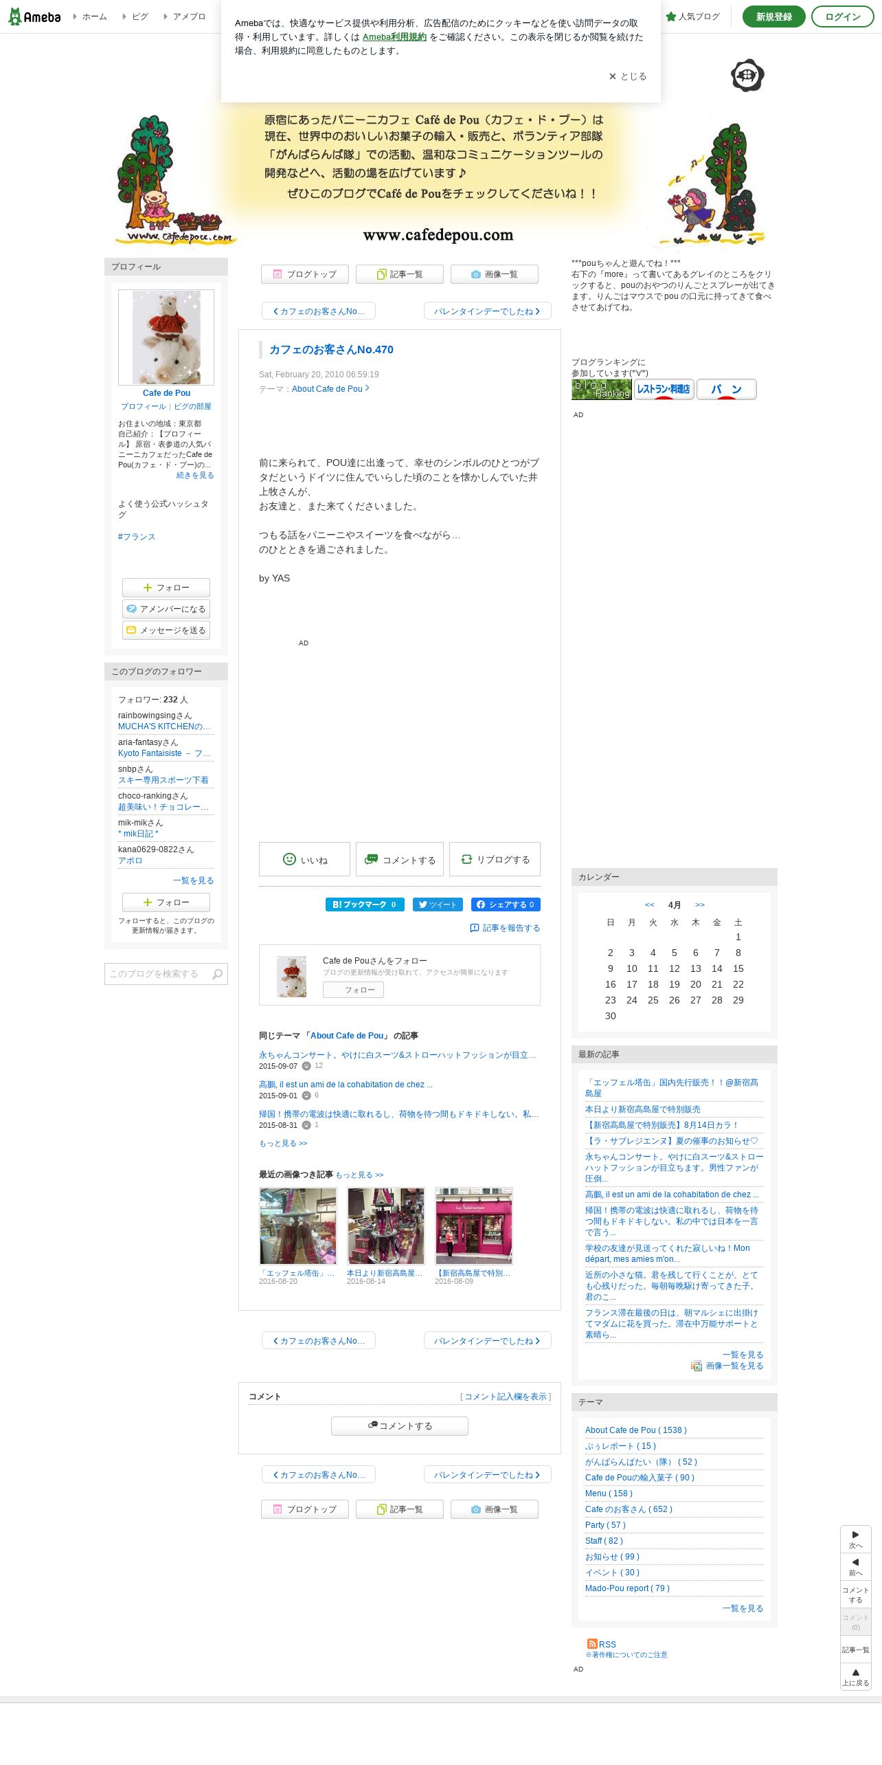
Task: View follower list via 一覧を見る
Action: (x=193, y=880)
